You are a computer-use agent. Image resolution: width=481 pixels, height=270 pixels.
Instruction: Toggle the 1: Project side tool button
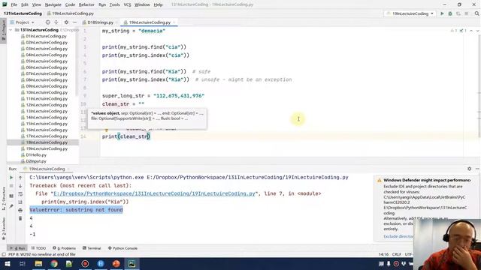tap(3, 31)
